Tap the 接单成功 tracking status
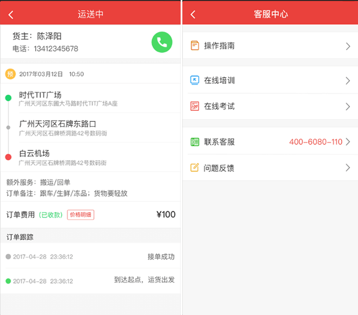 click(x=161, y=257)
